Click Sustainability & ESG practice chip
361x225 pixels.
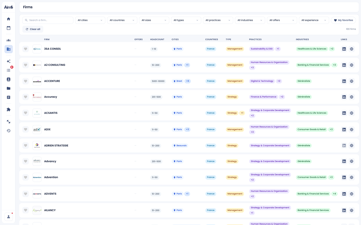tap(261, 49)
